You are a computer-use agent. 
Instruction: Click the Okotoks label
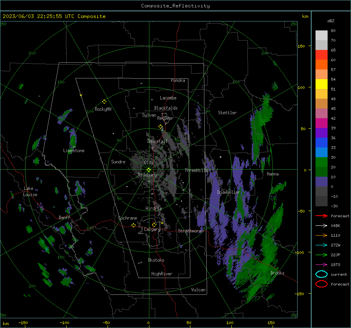pyautogui.click(x=156, y=260)
